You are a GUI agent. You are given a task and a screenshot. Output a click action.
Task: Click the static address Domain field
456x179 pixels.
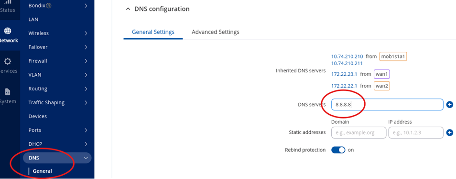point(359,133)
